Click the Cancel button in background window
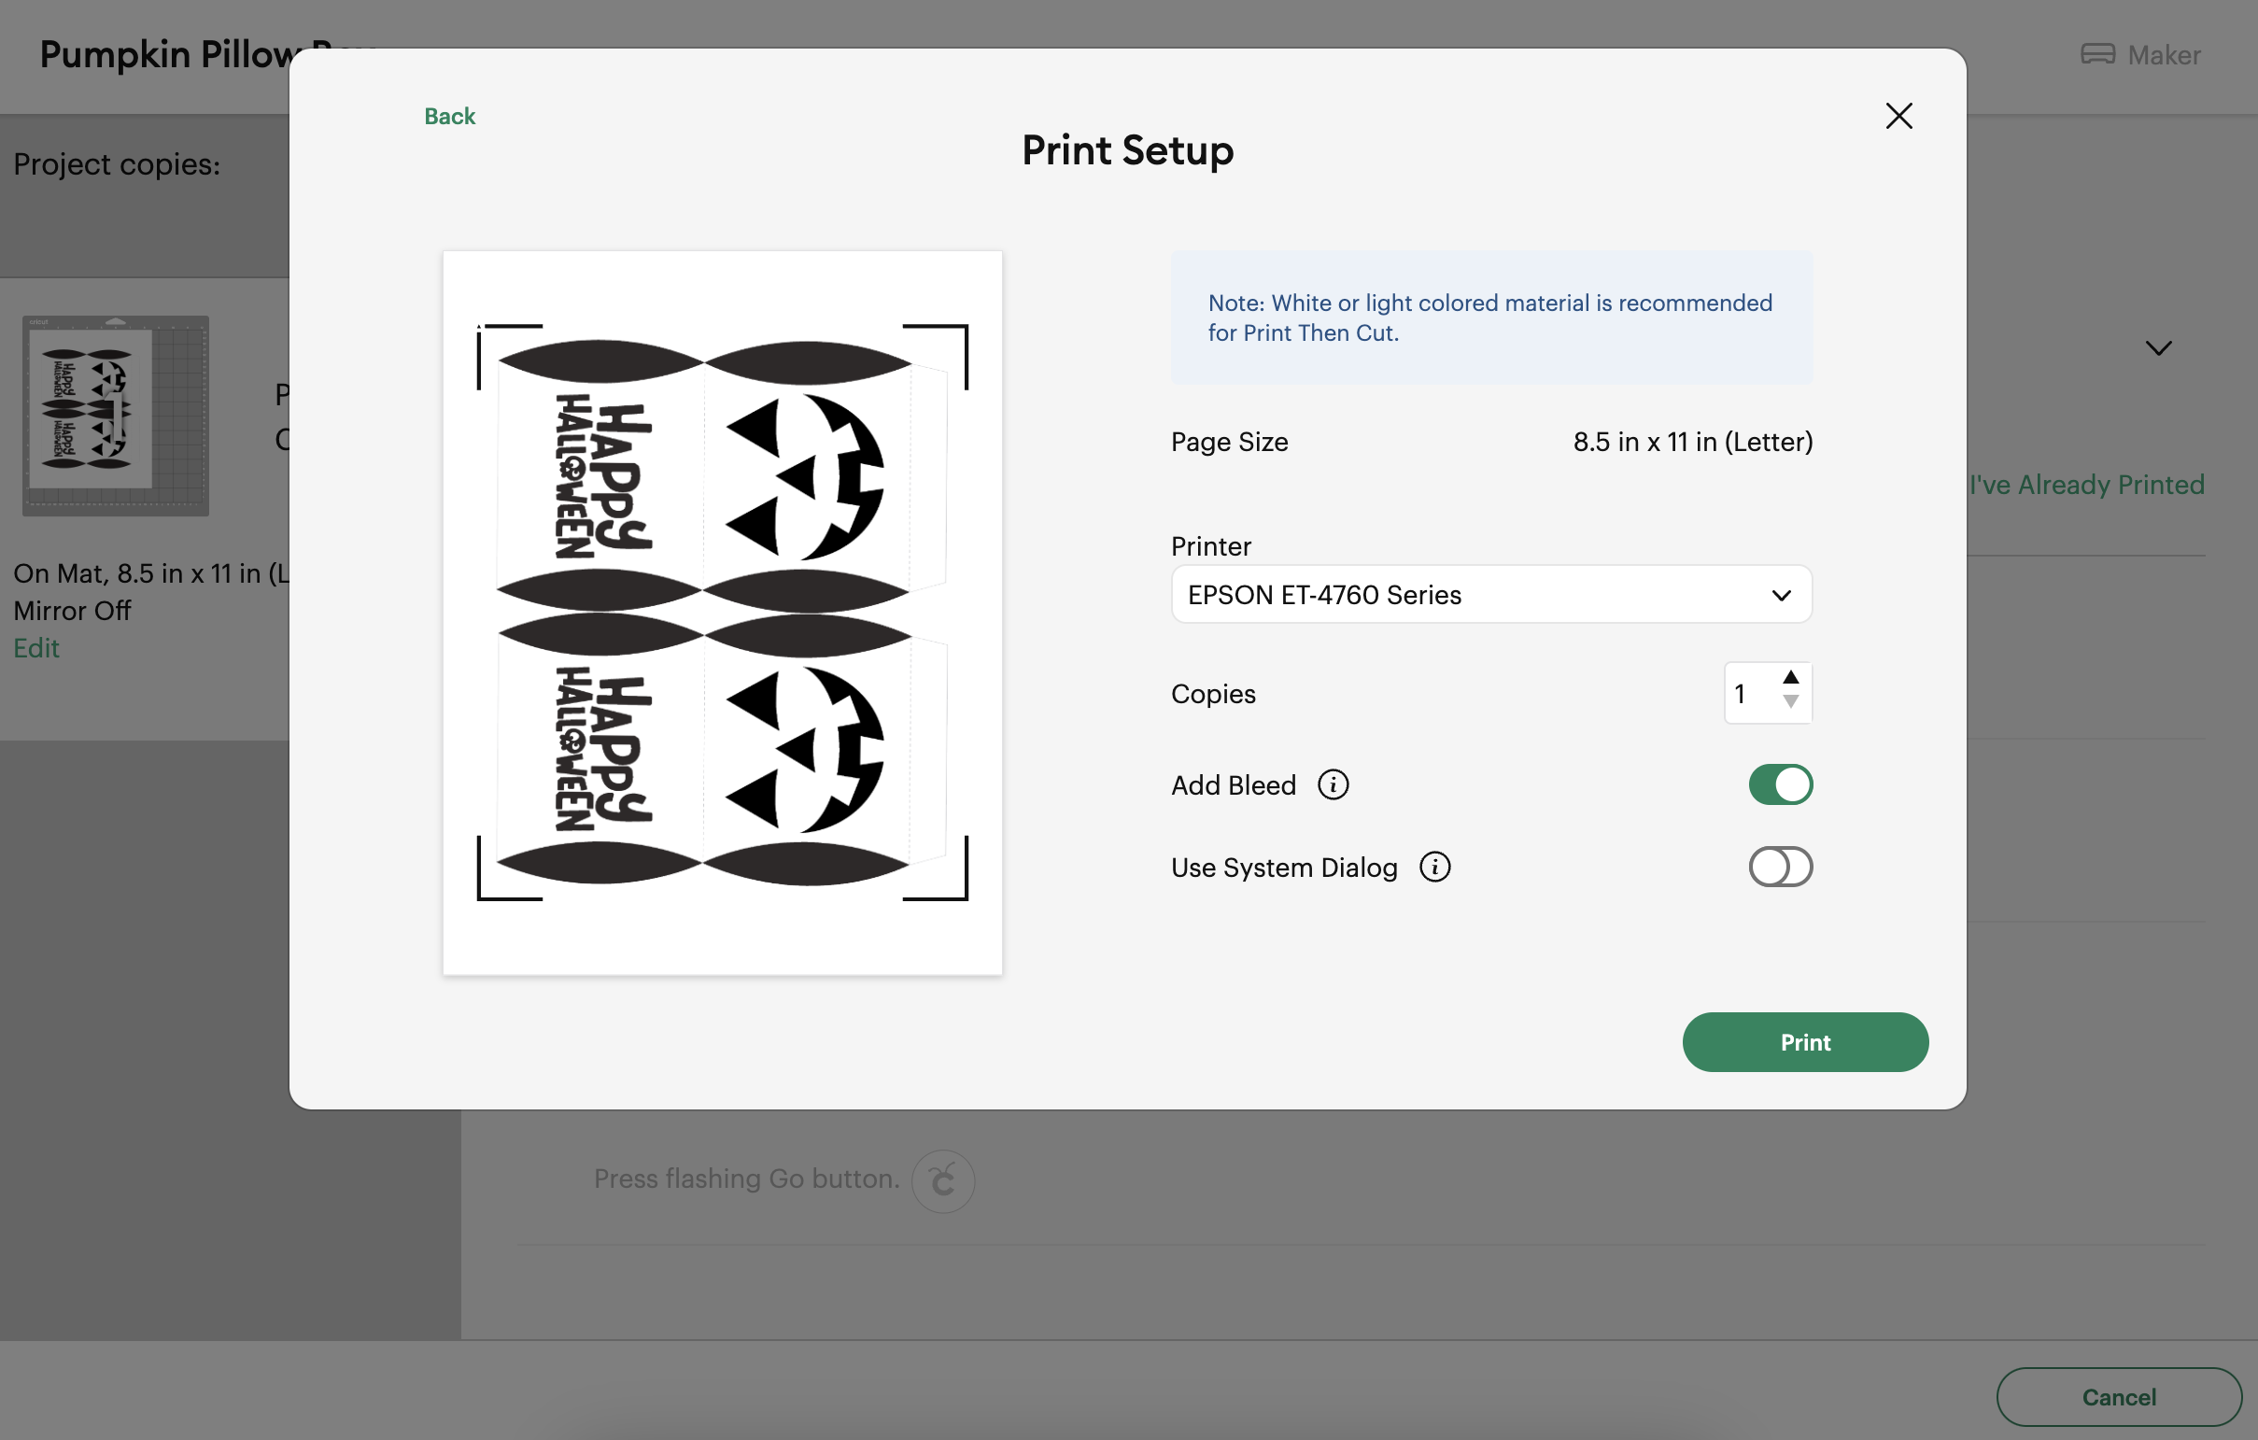The height and width of the screenshot is (1440, 2258). coord(2118,1397)
